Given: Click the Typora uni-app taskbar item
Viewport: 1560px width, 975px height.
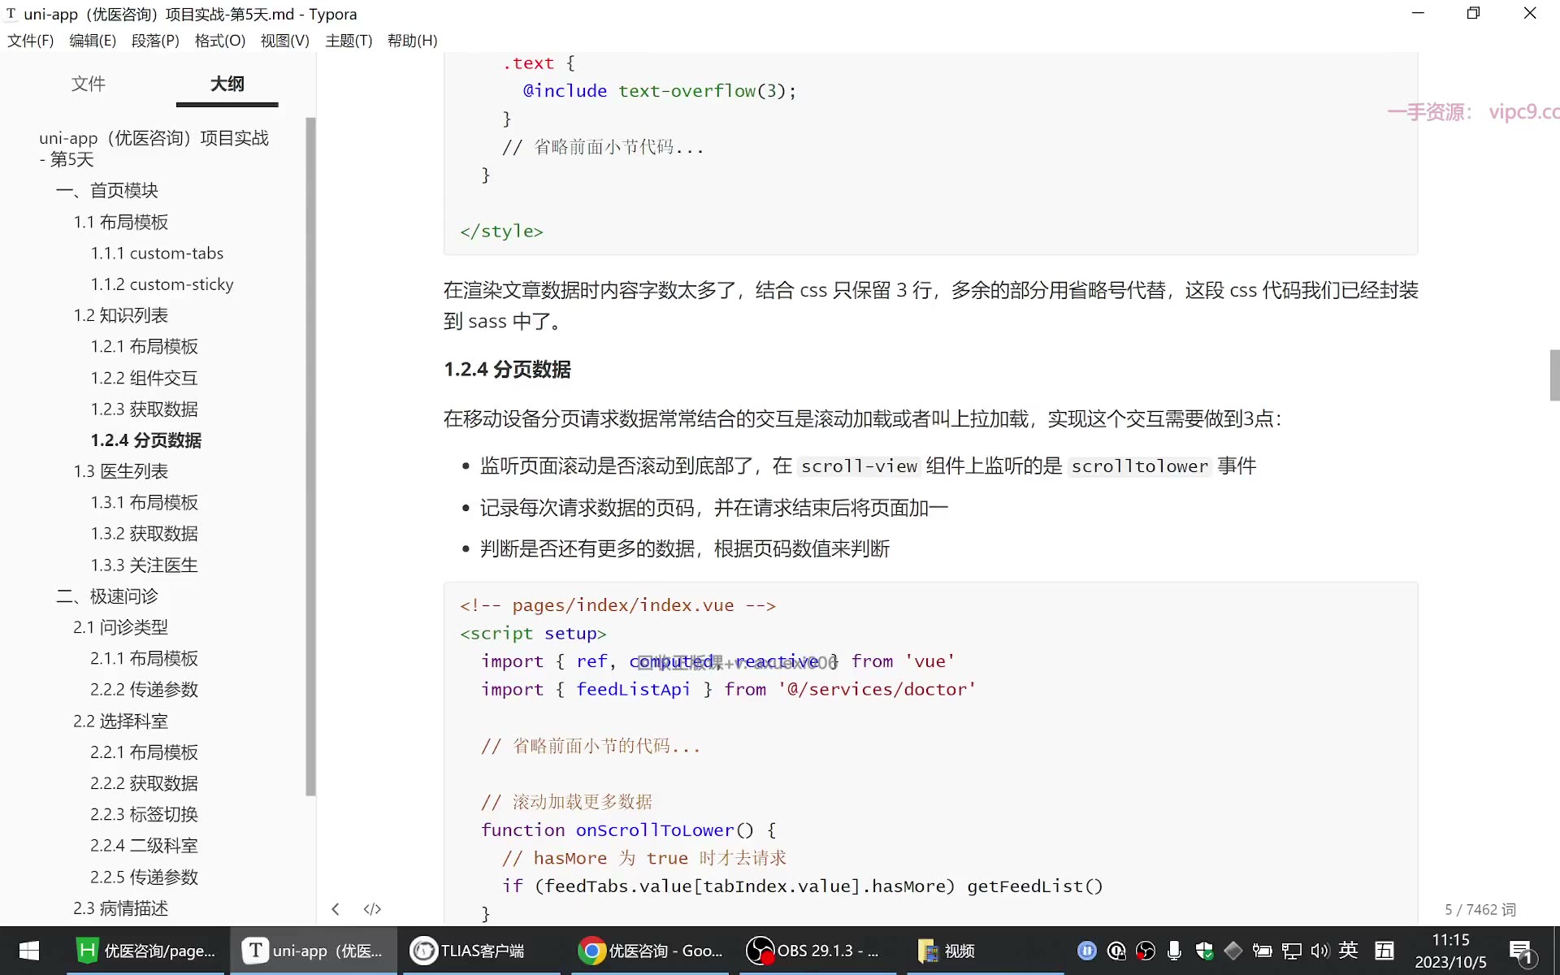Looking at the screenshot, I should click(314, 951).
